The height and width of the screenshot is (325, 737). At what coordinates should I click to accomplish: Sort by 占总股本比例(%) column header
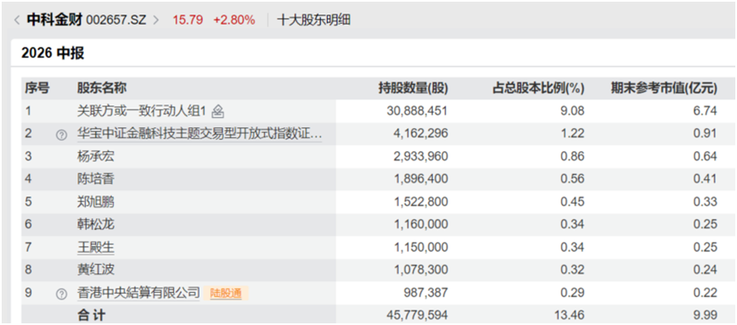point(538,87)
